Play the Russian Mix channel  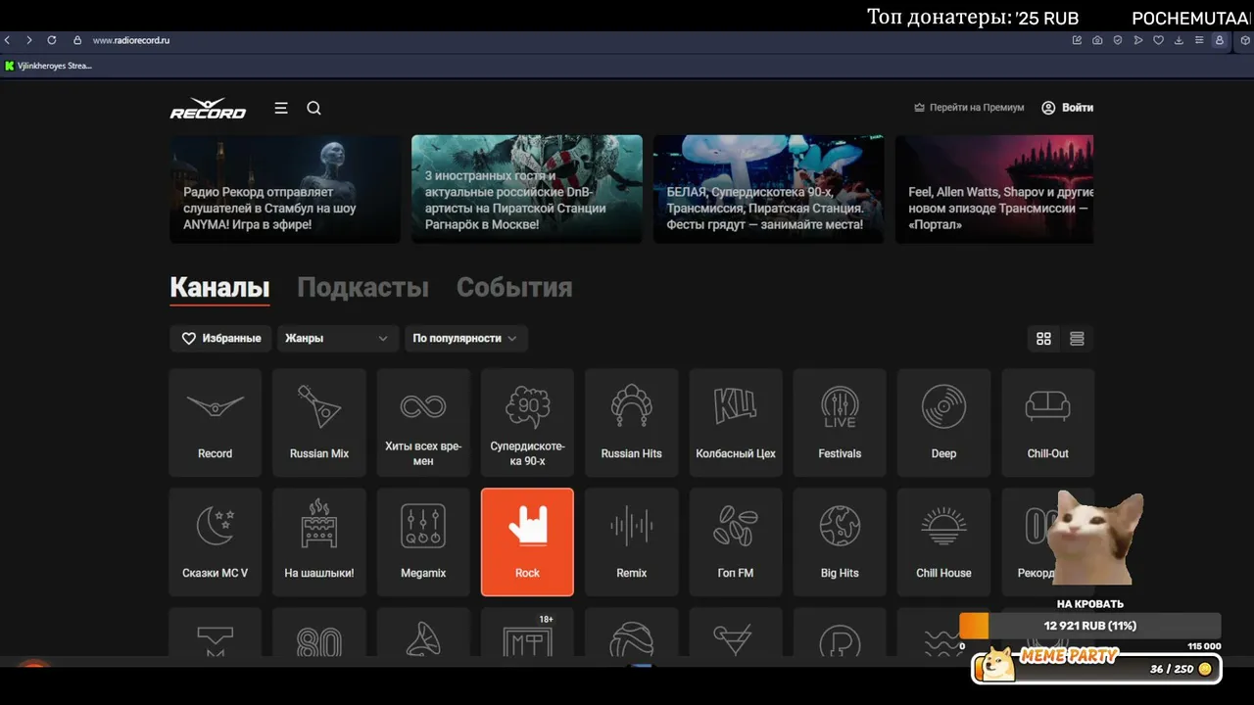tap(319, 422)
